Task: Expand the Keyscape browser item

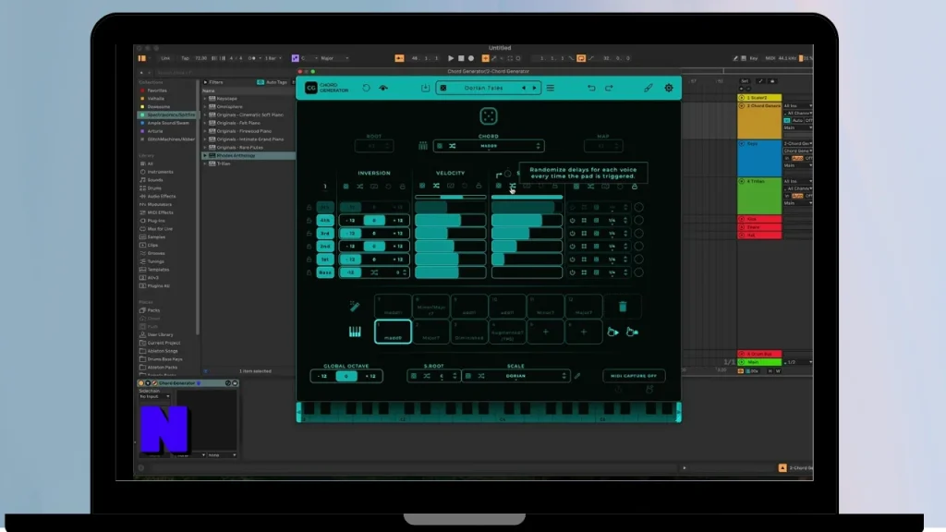Action: click(205, 98)
